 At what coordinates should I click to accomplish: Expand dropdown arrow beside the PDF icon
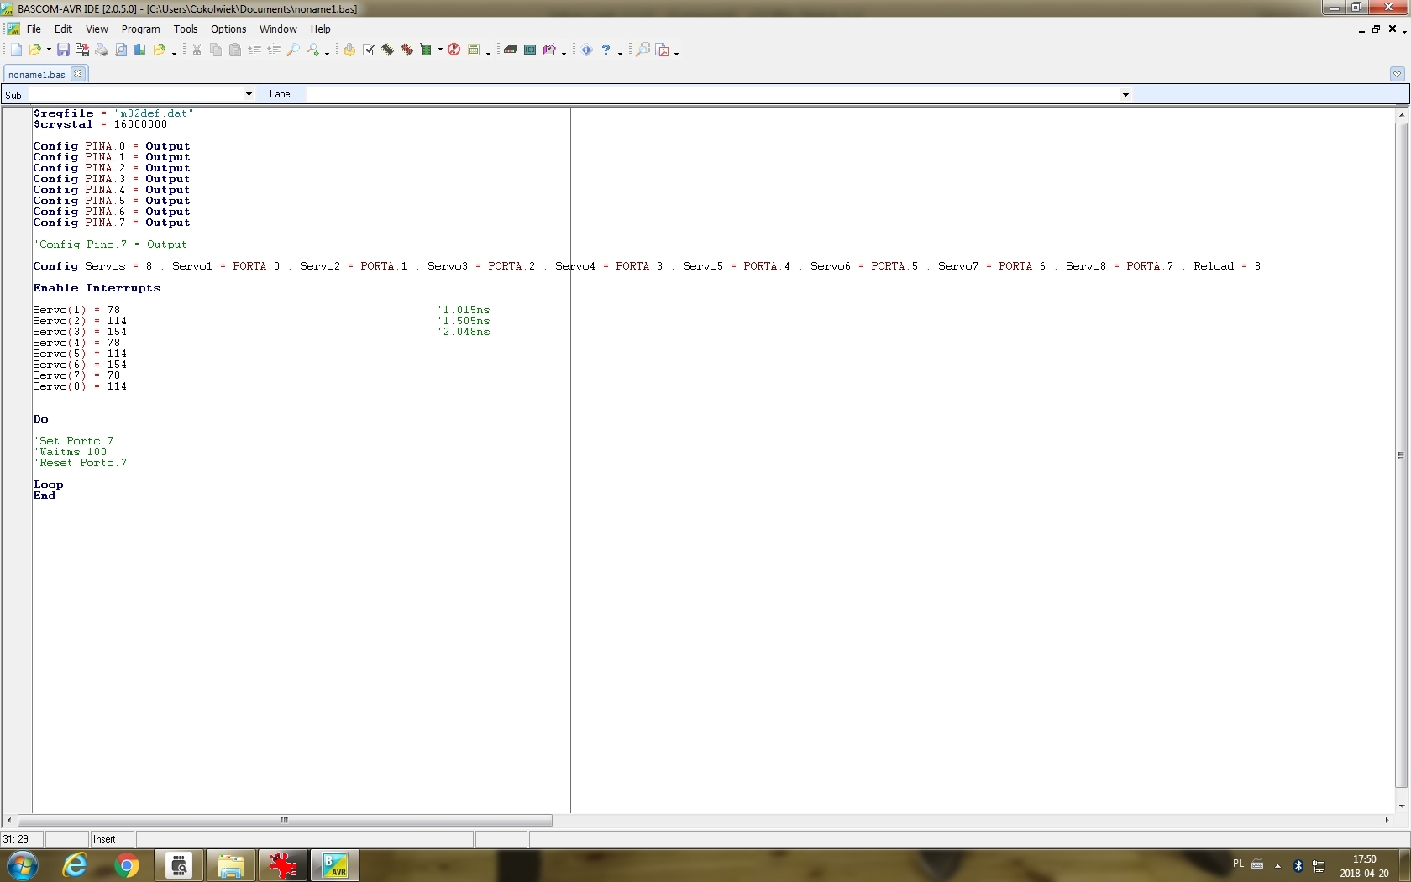click(676, 52)
